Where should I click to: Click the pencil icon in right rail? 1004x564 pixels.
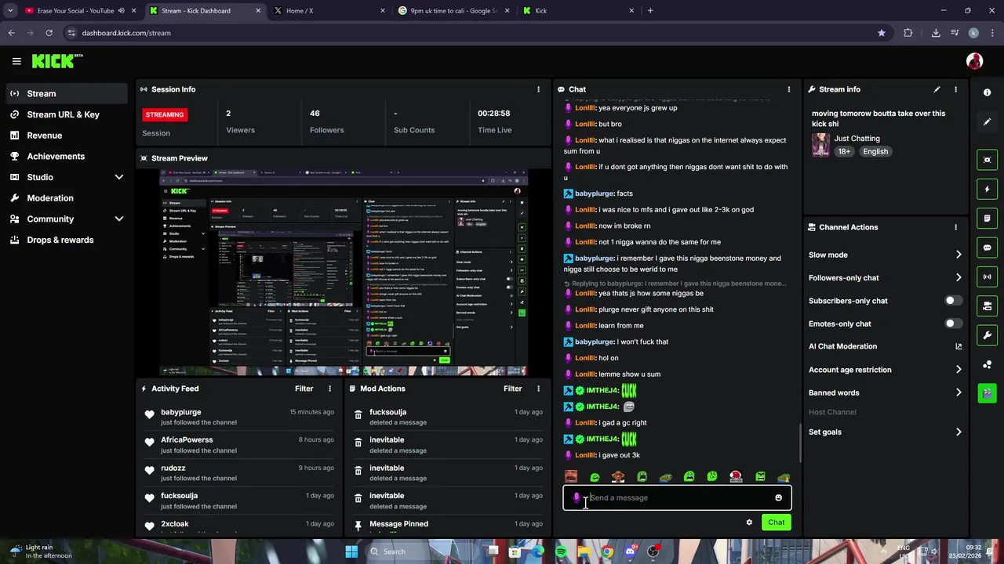click(987, 122)
